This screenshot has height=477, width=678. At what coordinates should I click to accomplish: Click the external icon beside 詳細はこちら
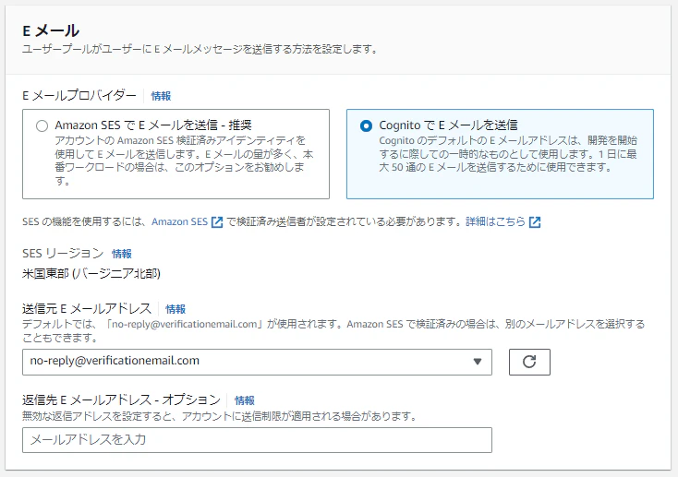pos(535,222)
